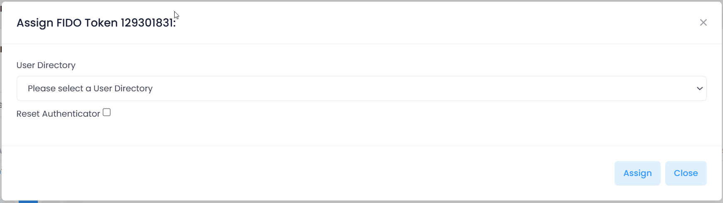723x203 pixels.
Task: Click the Reset Authenticator label text
Action: [x=58, y=114]
